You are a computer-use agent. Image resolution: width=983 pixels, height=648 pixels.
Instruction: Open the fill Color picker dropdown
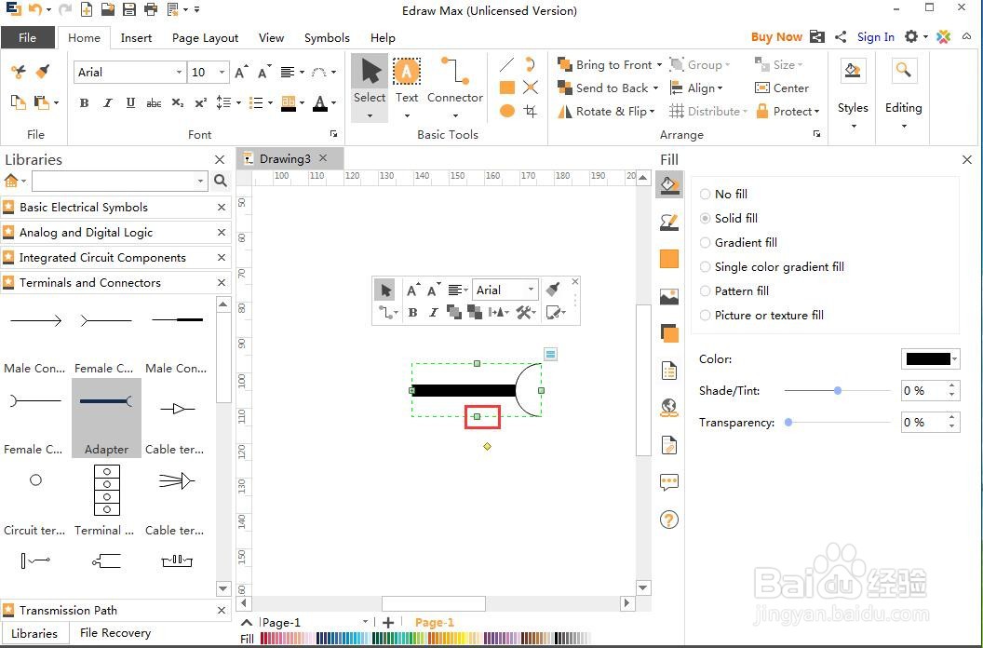[954, 359]
